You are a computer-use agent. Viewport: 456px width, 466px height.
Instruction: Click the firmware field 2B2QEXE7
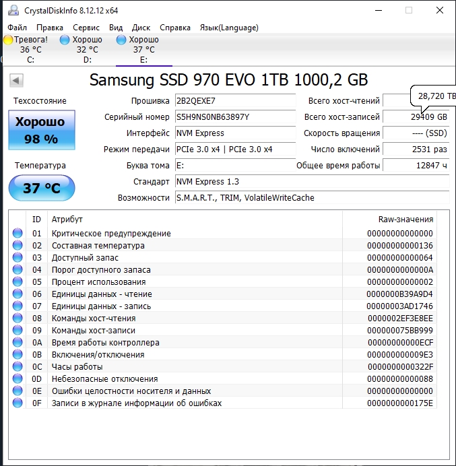235,101
